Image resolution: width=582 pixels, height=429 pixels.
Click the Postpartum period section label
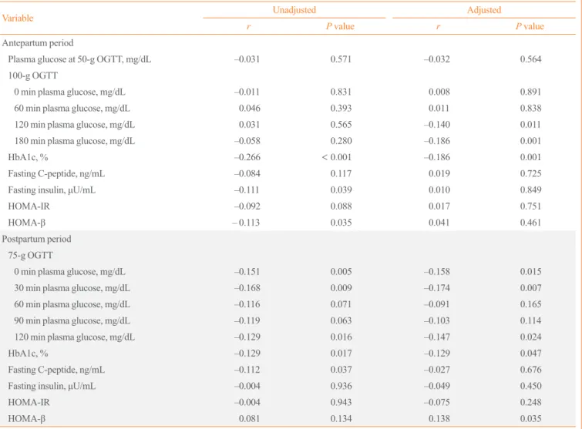pyautogui.click(x=37, y=240)
